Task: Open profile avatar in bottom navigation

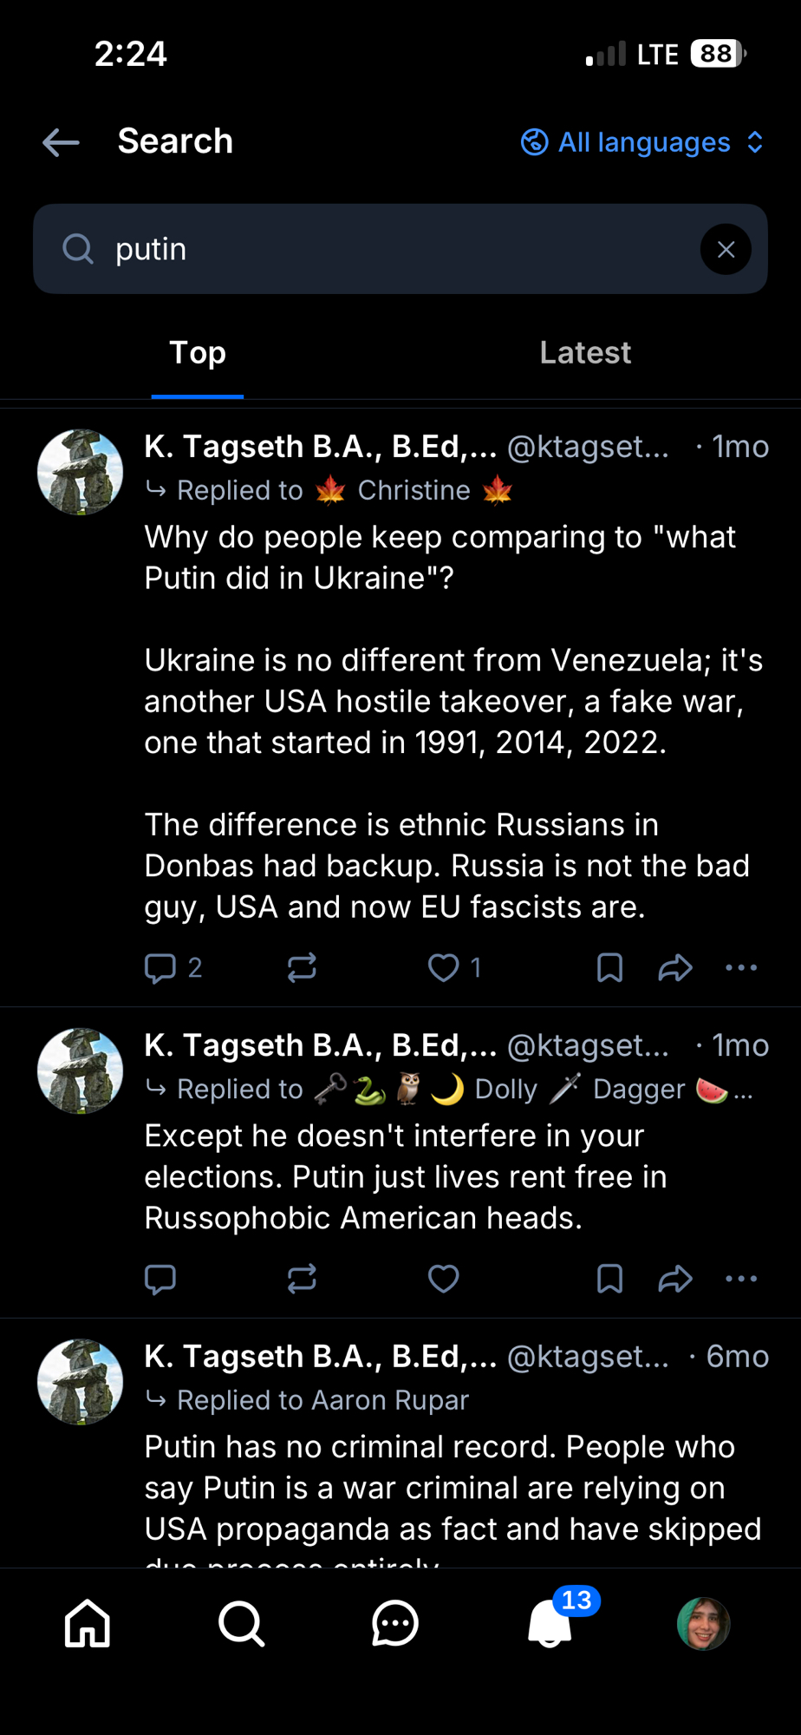Action: [703, 1623]
